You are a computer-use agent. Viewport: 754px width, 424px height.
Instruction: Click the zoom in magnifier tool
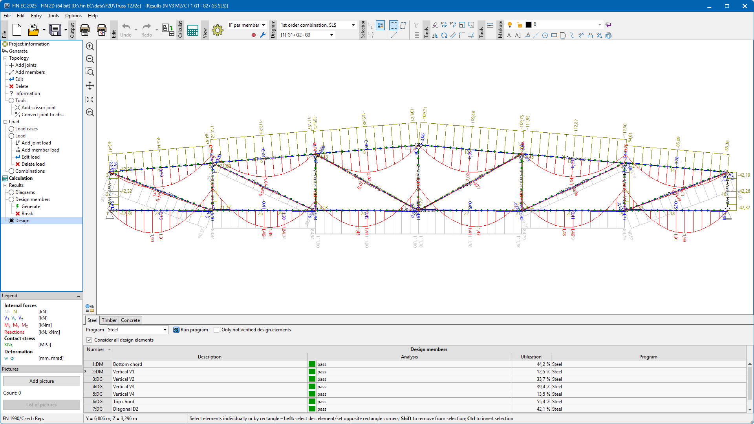click(90, 46)
